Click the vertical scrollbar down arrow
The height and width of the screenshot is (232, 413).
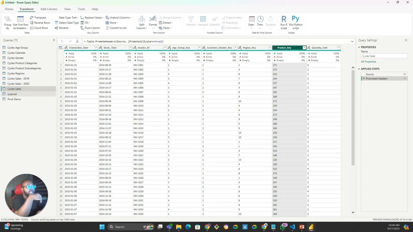353,212
